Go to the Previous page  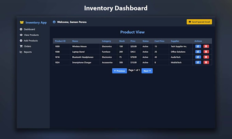coord(119,71)
